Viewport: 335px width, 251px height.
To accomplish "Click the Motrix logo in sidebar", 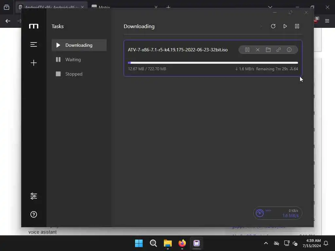I will (34, 26).
